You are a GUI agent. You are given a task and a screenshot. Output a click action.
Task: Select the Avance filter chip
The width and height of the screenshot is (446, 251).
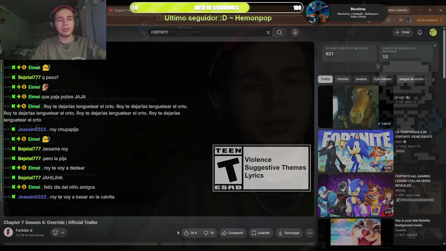pyautogui.click(x=361, y=79)
